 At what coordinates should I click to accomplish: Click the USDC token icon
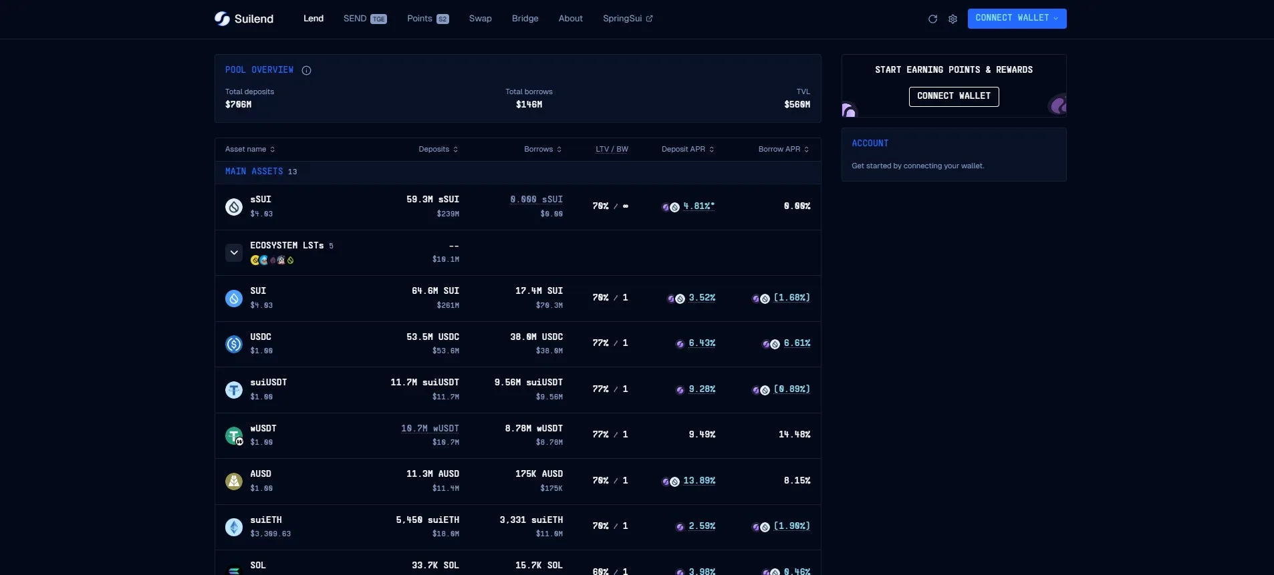click(x=234, y=344)
